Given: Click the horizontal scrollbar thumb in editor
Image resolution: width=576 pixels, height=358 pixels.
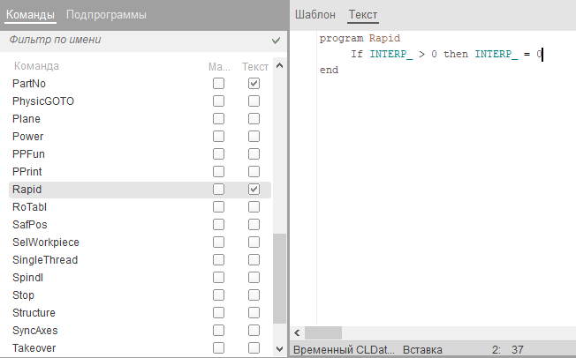Looking at the screenshot, I should click(322, 333).
